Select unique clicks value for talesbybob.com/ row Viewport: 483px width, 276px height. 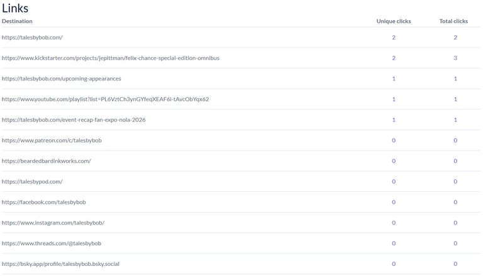(394, 38)
